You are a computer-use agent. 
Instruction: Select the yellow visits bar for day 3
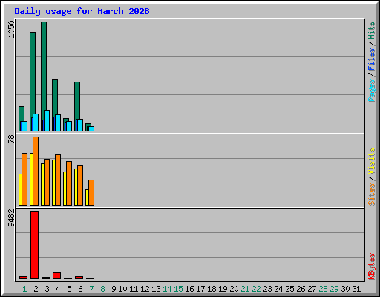click(42, 184)
